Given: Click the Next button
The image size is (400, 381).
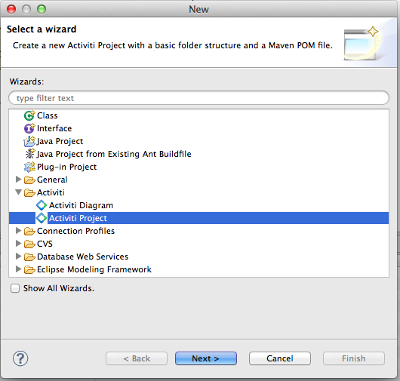Looking at the screenshot, I should point(205,358).
